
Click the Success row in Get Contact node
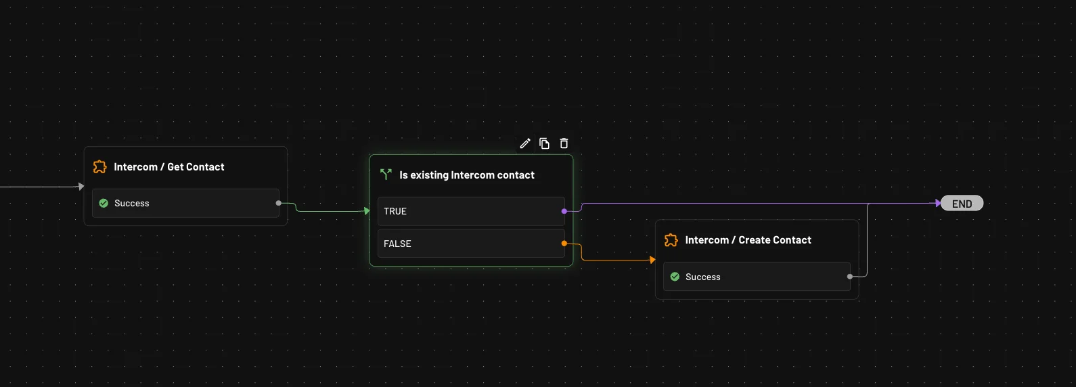185,203
